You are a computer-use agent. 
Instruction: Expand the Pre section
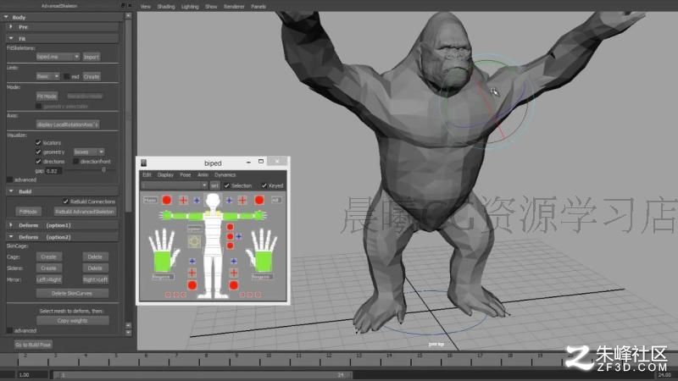pyautogui.click(x=11, y=27)
